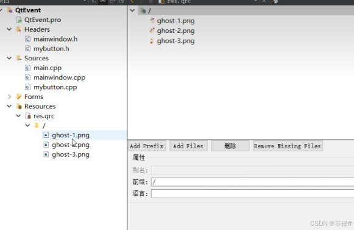Image resolution: width=354 pixels, height=230 pixels.
Task: Select ghost-3.png label in the project tree
Action: click(x=71, y=155)
